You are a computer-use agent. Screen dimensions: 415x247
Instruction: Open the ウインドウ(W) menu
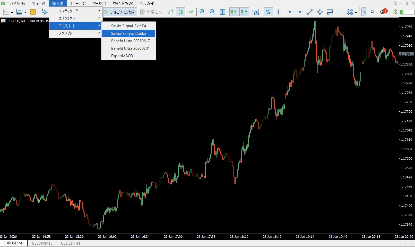[x=123, y=3]
